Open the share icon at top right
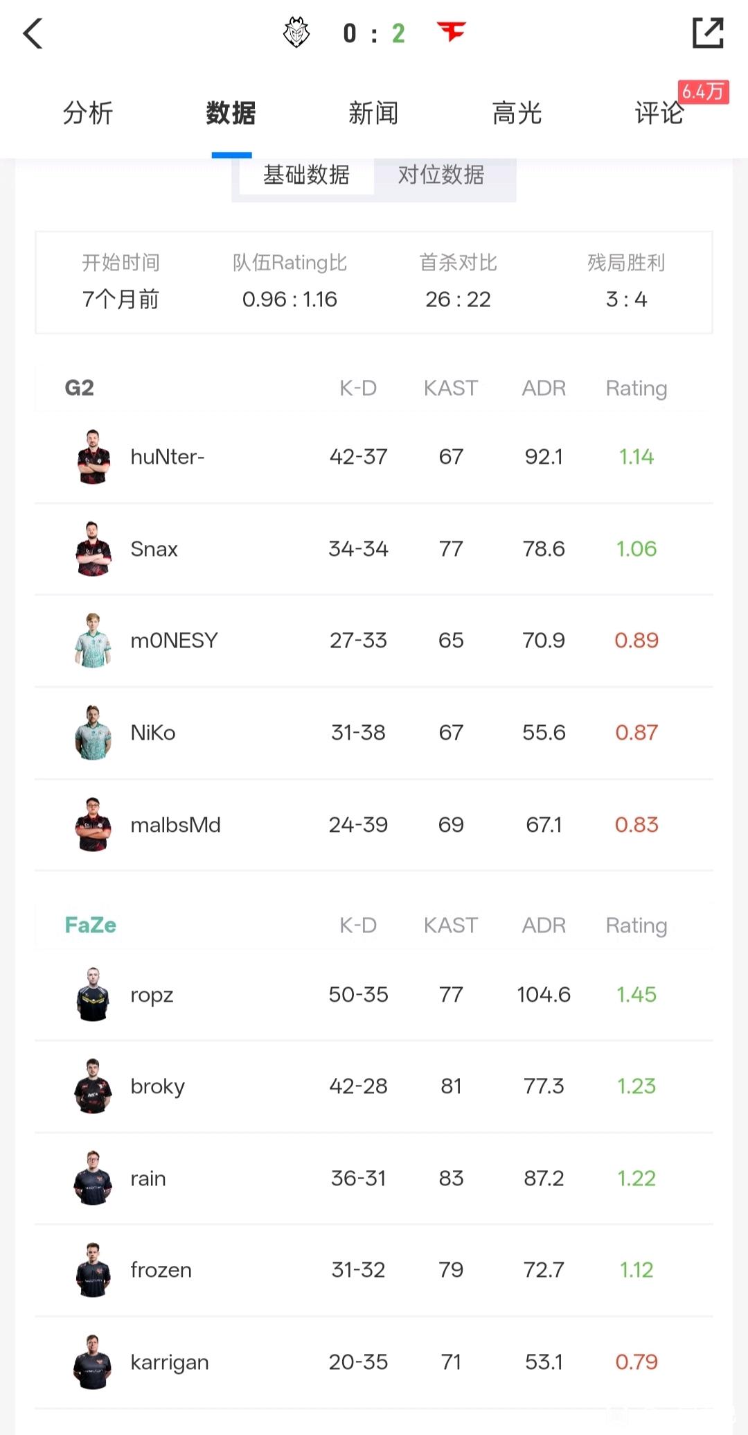 (x=708, y=33)
